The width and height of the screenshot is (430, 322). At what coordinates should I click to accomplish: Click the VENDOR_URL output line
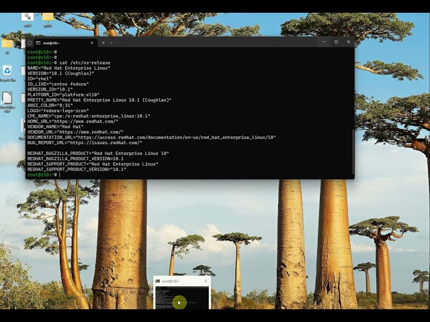[x=75, y=132]
